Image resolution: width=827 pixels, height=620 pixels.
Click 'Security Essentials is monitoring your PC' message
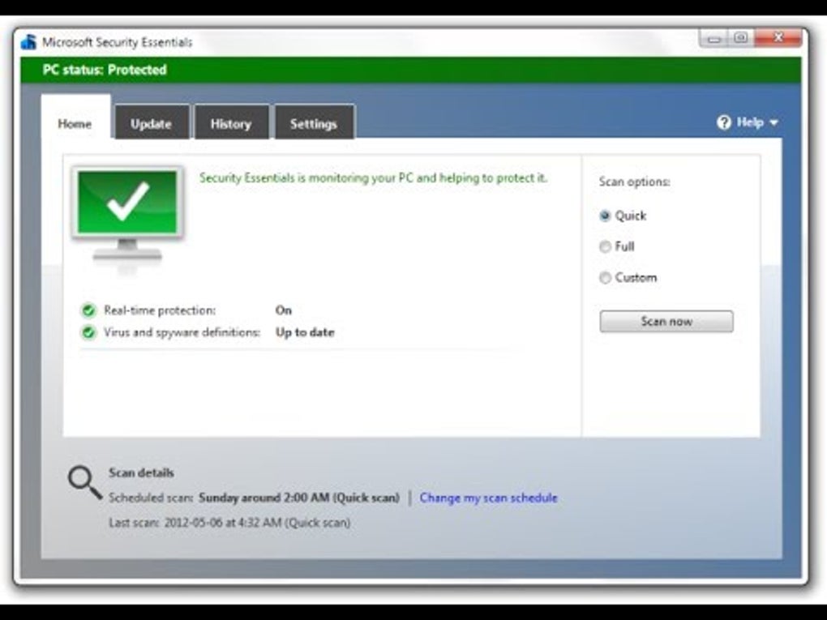374,178
